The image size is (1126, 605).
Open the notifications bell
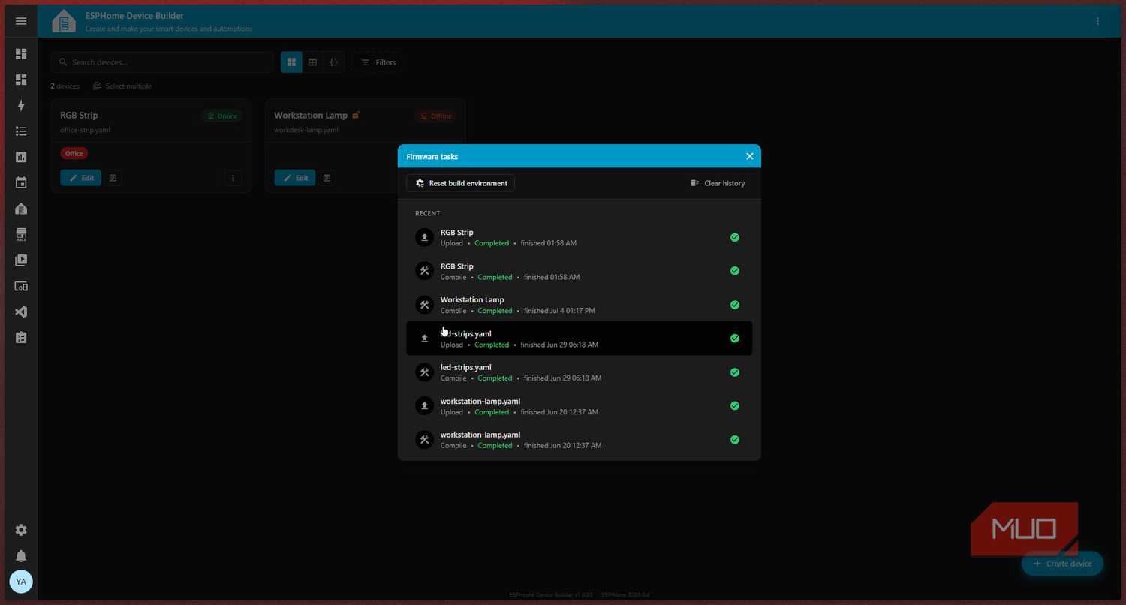tap(21, 556)
